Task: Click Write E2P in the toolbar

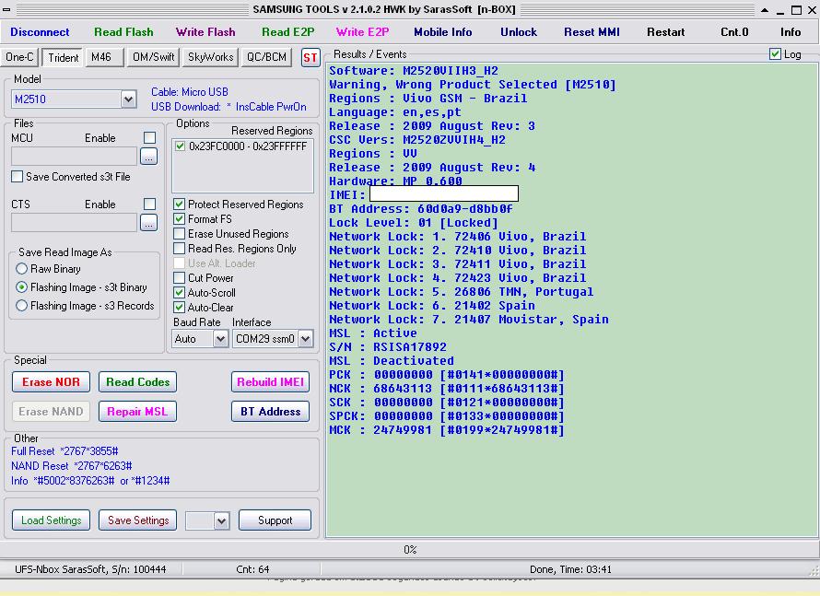Action: pyautogui.click(x=362, y=32)
